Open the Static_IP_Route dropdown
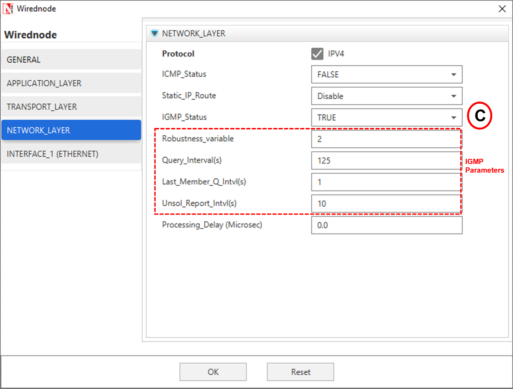Image resolution: width=513 pixels, height=389 pixels. (386, 96)
